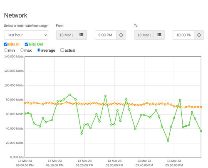Click the 60.000 Mbits axis label

click(x=15, y=114)
